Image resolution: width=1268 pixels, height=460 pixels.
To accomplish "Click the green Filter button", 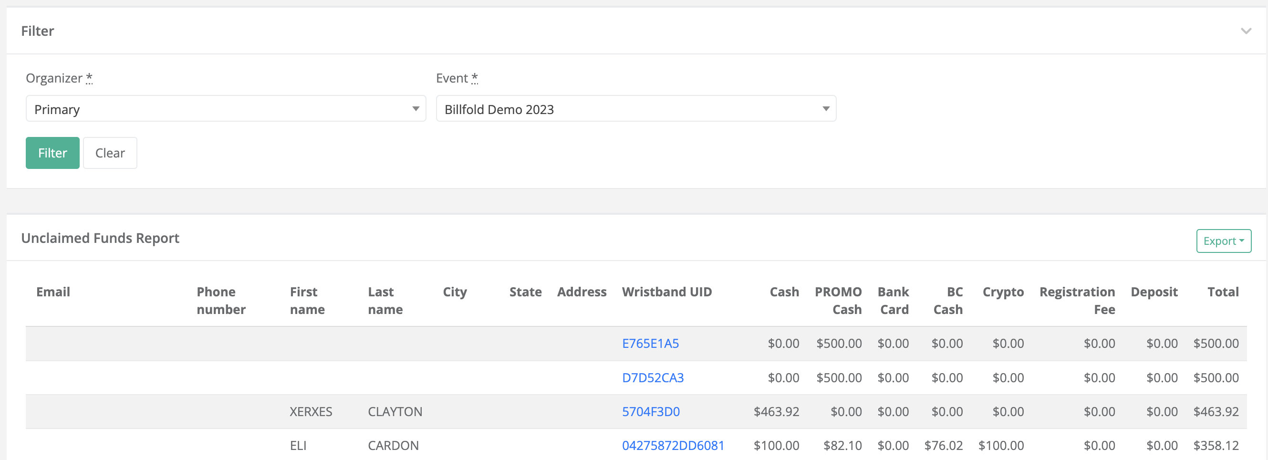I will pyautogui.click(x=52, y=153).
